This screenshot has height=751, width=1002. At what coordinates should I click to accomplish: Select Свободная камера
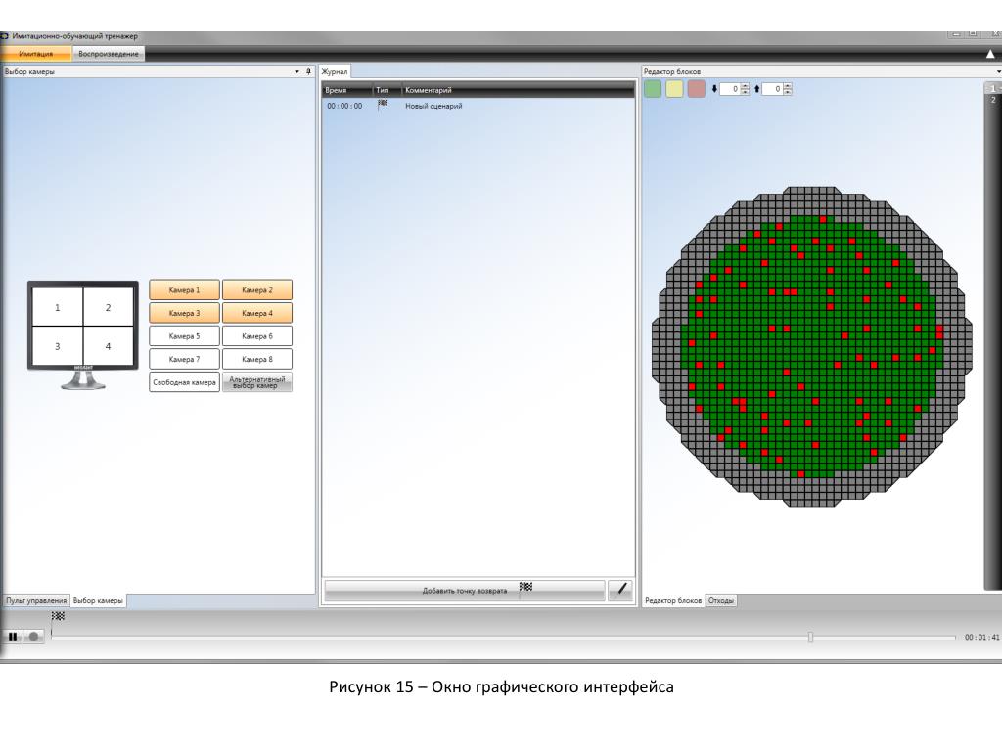click(x=184, y=382)
